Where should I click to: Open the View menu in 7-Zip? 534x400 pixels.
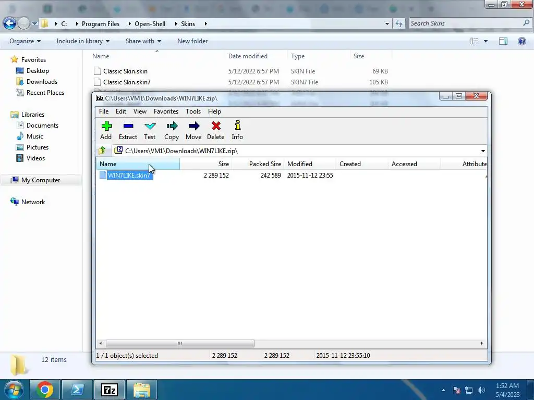[x=140, y=111]
